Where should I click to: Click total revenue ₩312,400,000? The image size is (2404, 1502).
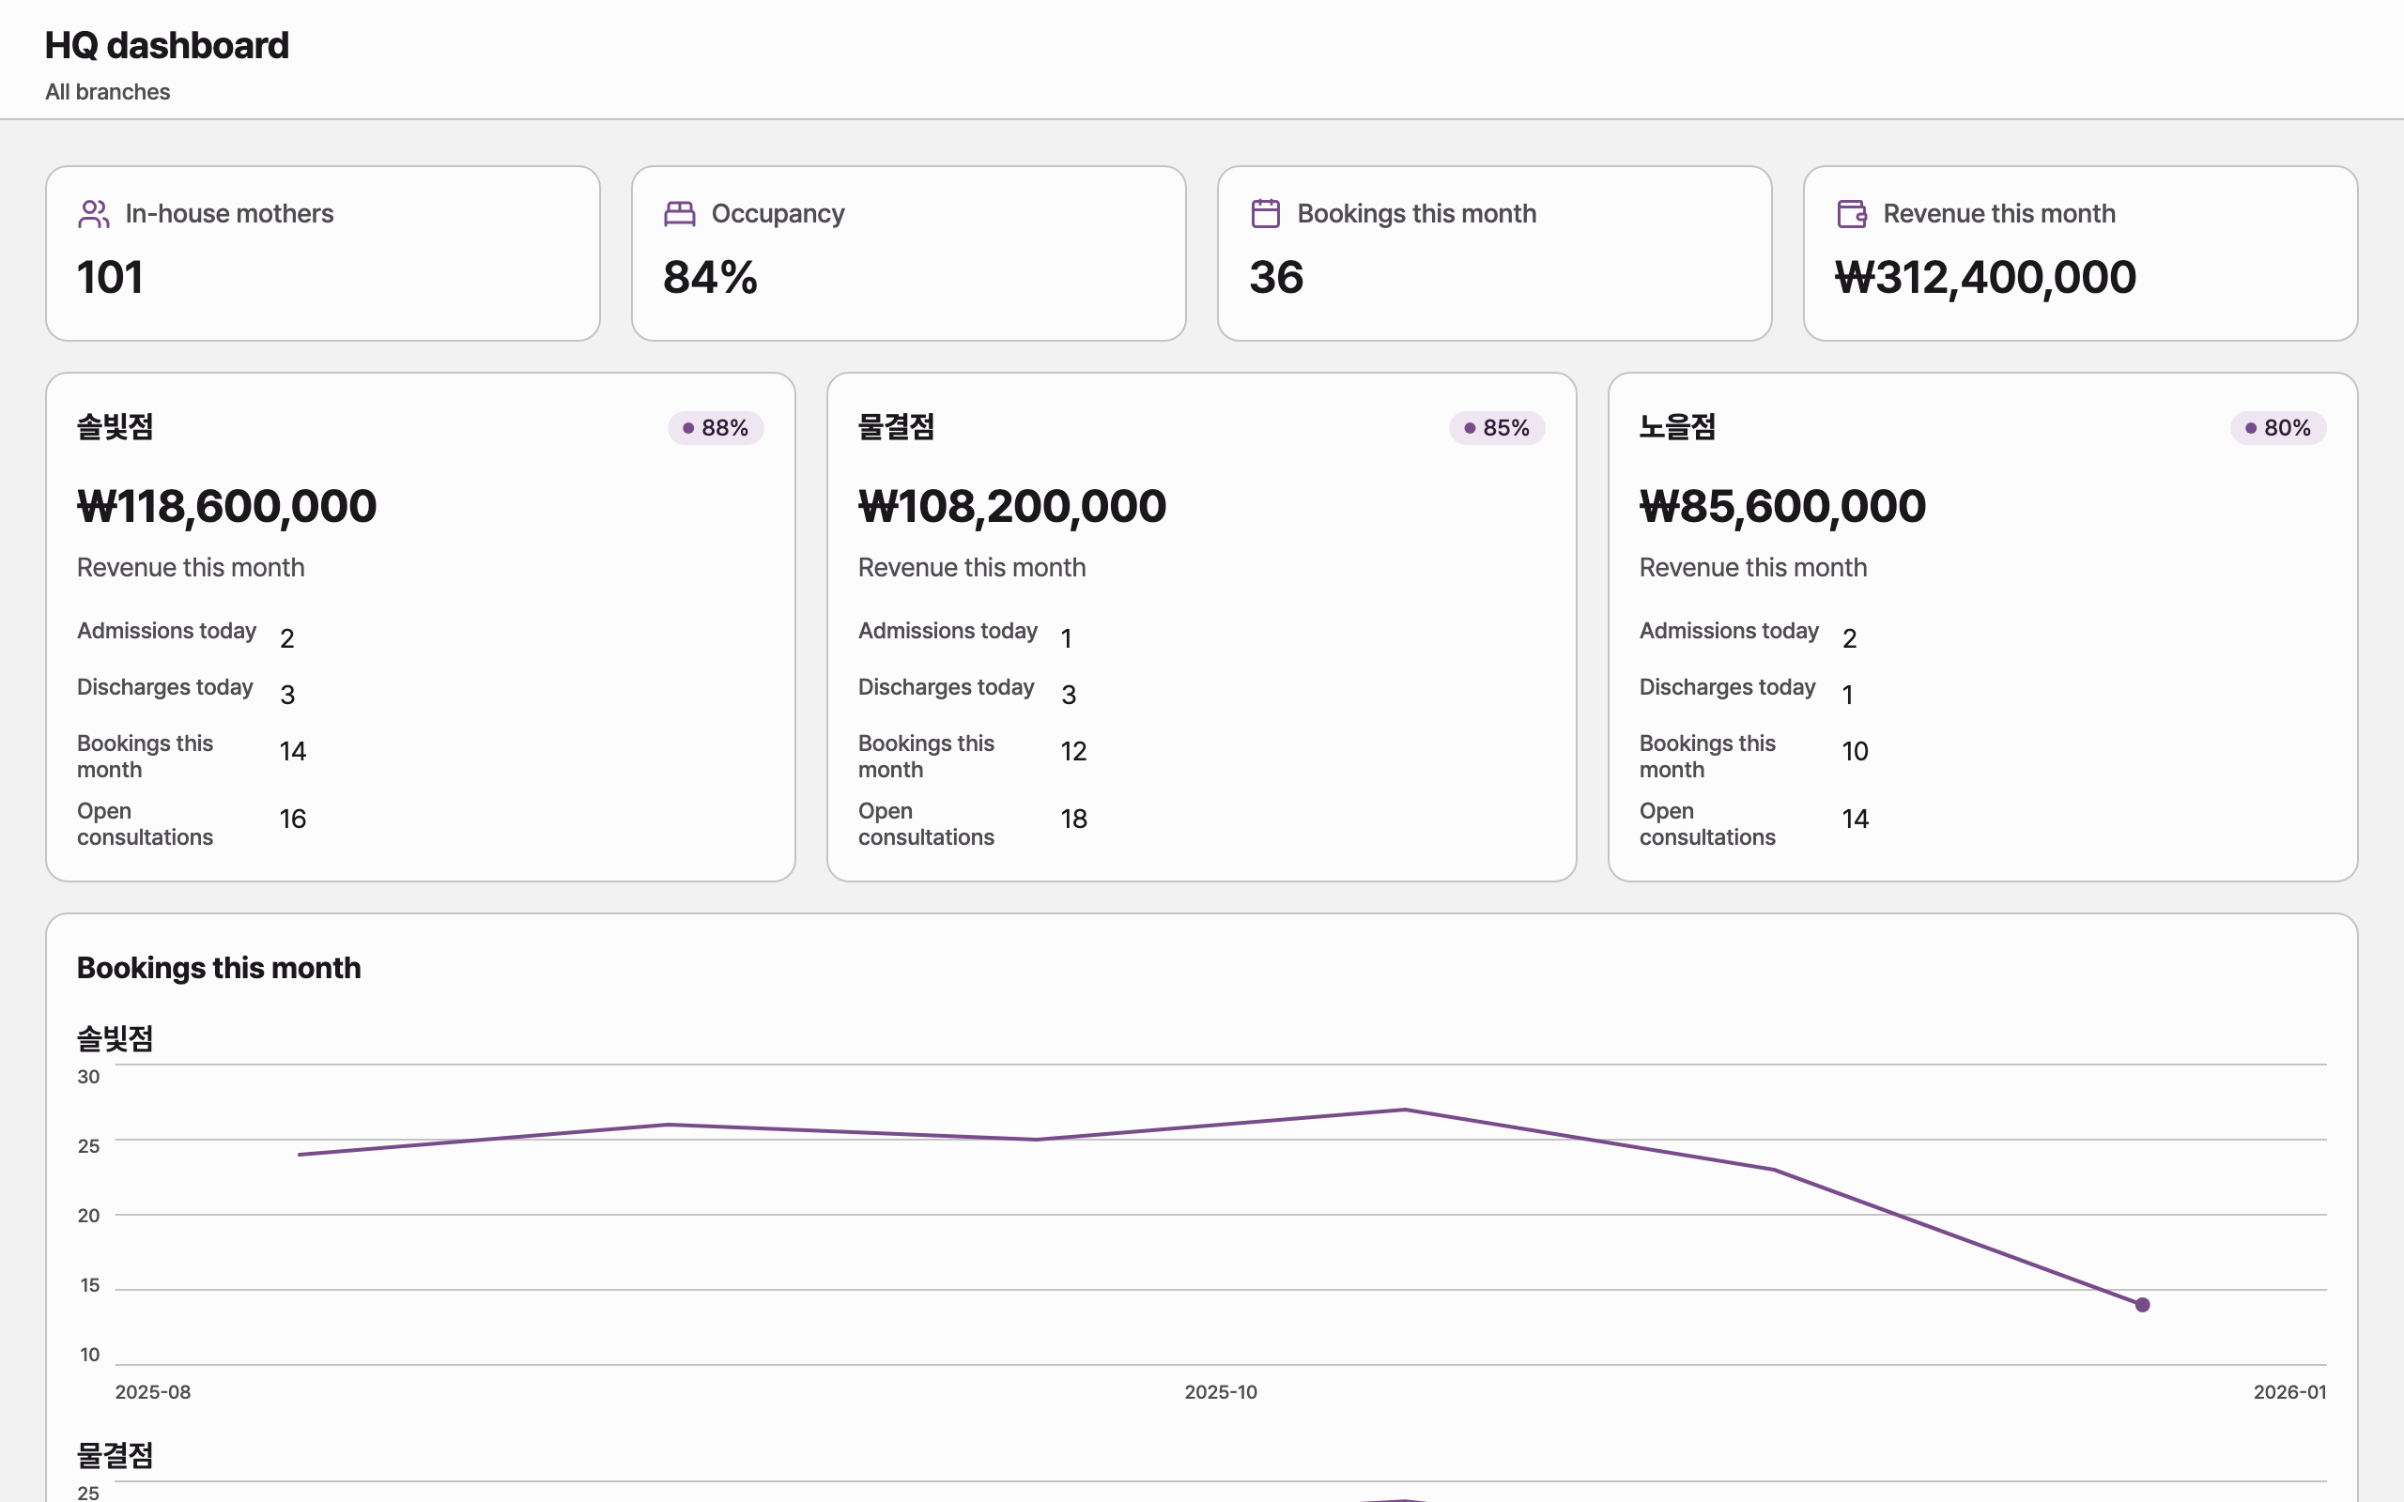(x=1985, y=277)
